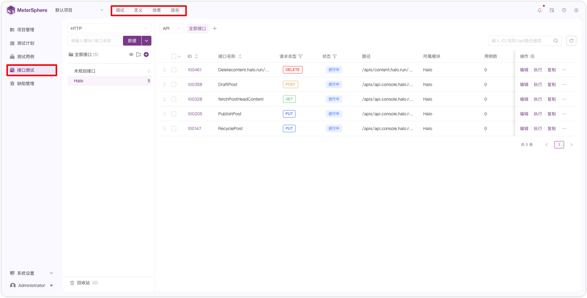Click the folder expand icon beside 全部接口
Image resolution: width=587 pixels, height=298 pixels.
coord(139,54)
